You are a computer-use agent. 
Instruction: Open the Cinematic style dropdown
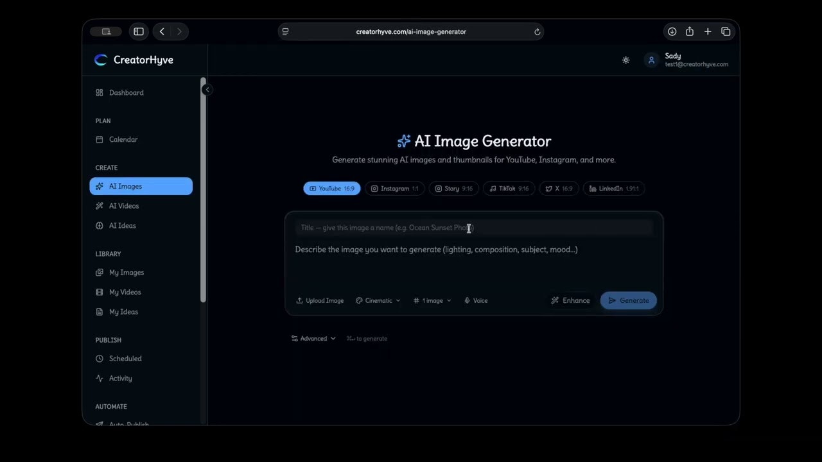click(x=378, y=300)
